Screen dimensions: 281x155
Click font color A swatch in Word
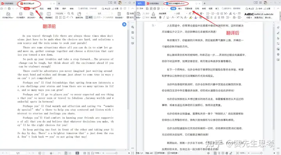tap(196, 18)
